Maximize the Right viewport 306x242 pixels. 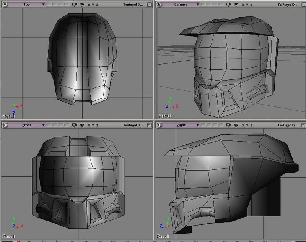(304, 125)
